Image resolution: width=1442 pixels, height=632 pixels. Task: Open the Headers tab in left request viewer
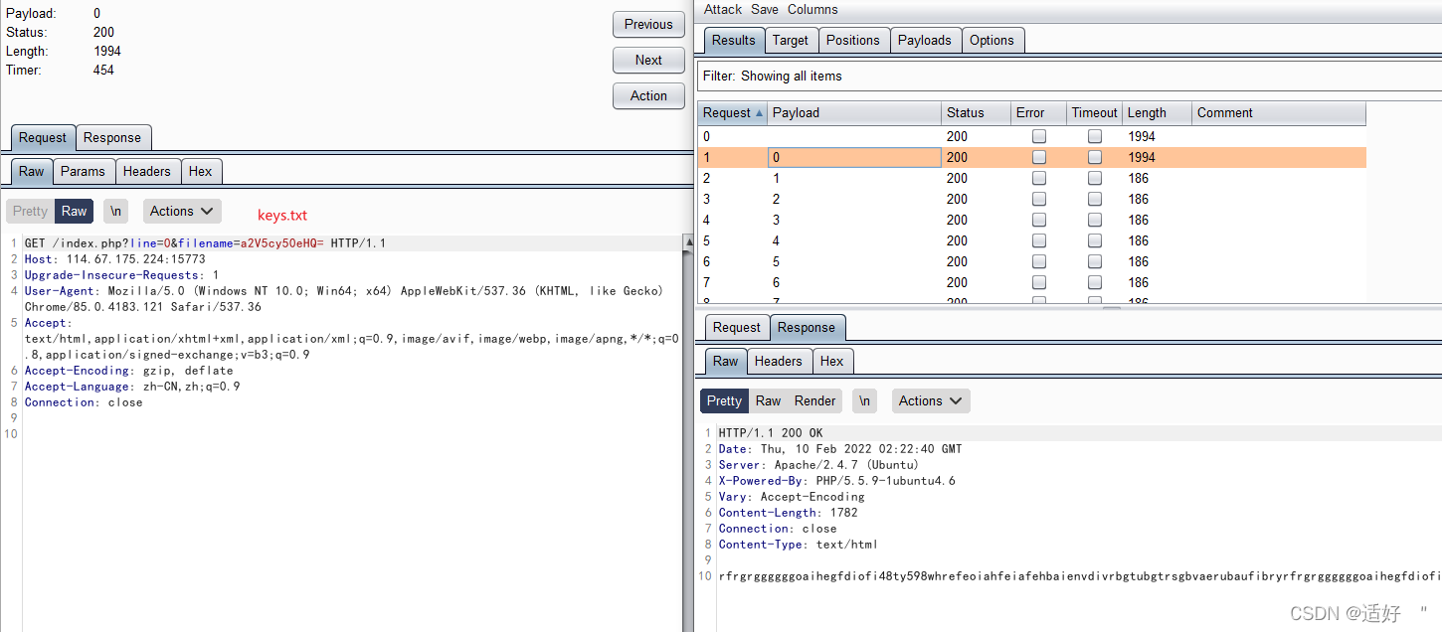(147, 171)
